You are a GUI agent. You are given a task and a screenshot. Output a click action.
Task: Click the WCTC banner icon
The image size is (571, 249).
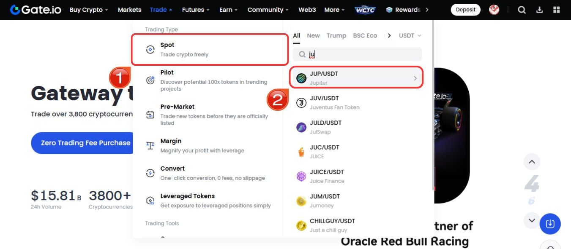click(x=365, y=10)
